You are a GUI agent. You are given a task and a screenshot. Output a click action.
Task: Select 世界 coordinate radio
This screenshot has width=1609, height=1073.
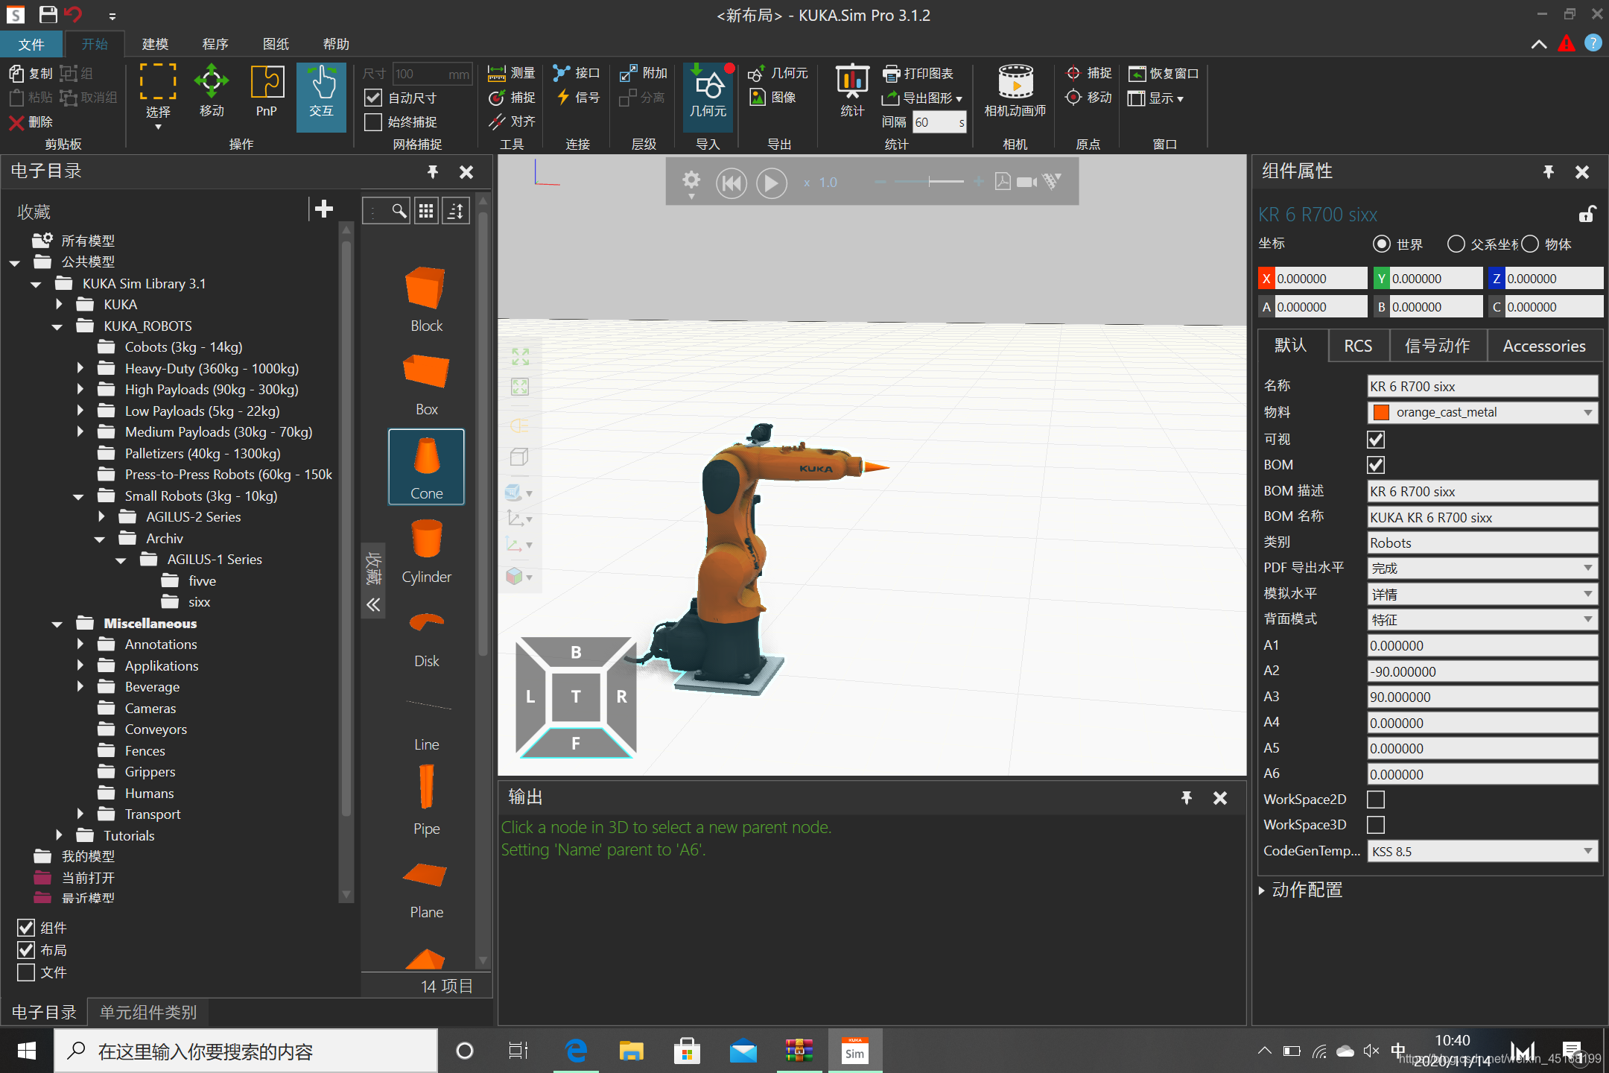[1382, 244]
